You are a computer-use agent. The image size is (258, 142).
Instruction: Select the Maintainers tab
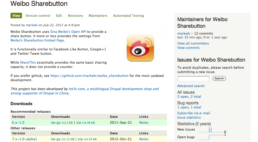click(x=98, y=16)
